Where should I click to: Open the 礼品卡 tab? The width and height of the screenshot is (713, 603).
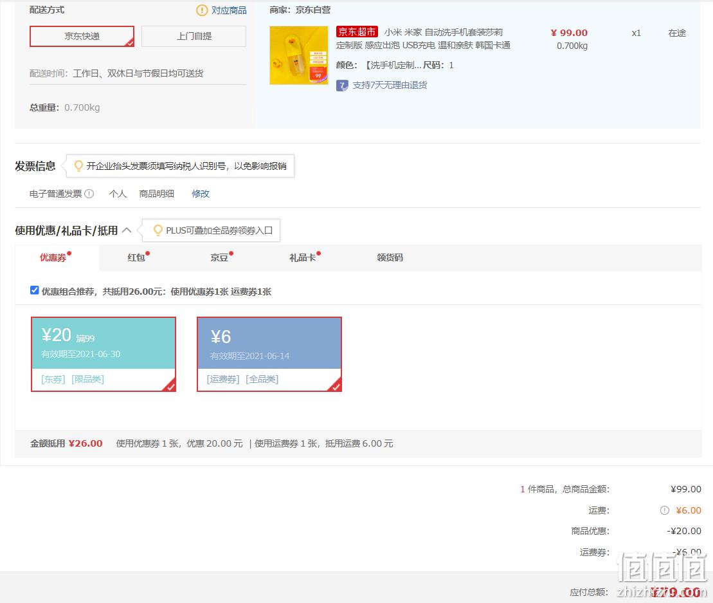point(302,257)
